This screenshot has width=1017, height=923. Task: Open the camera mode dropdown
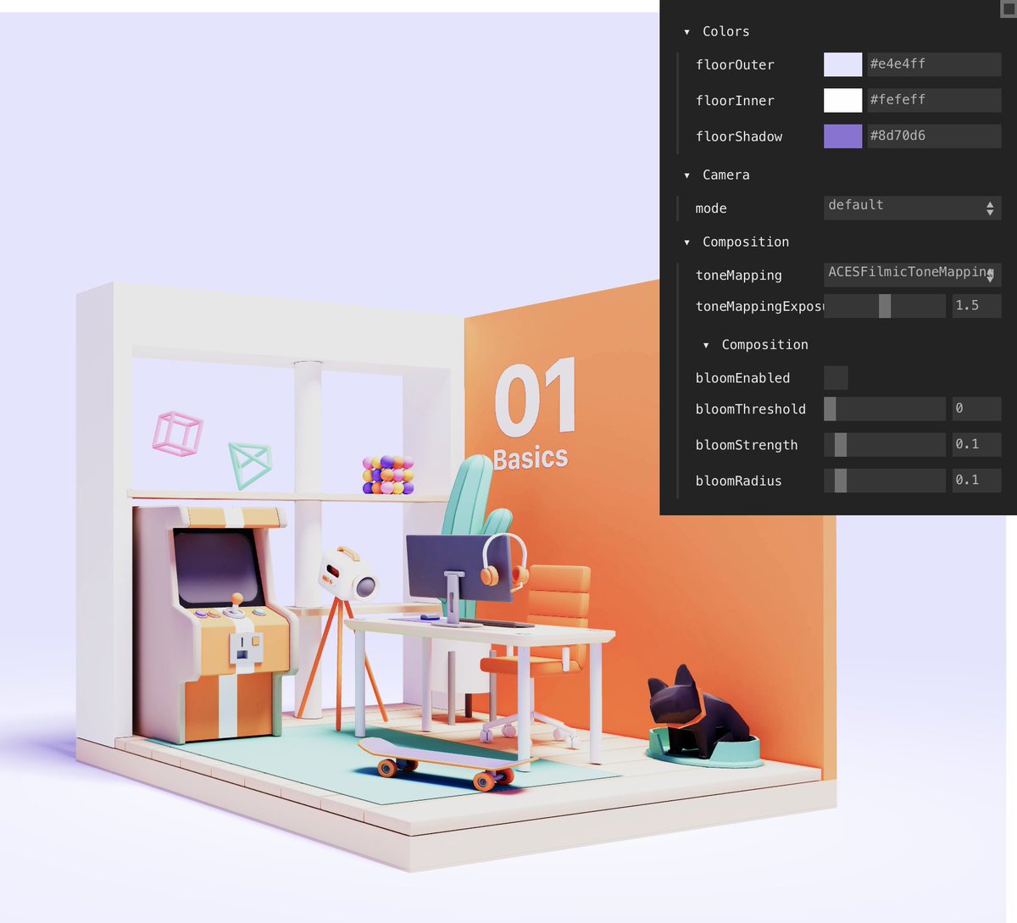click(x=912, y=208)
